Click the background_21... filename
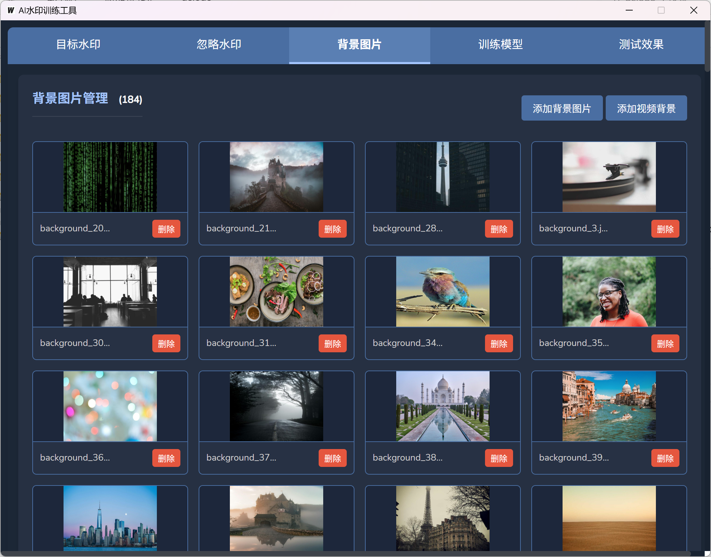Viewport: 711px width, 557px height. (241, 229)
